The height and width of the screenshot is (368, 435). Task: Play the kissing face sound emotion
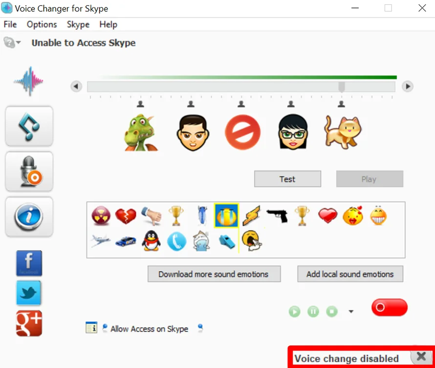tap(353, 216)
